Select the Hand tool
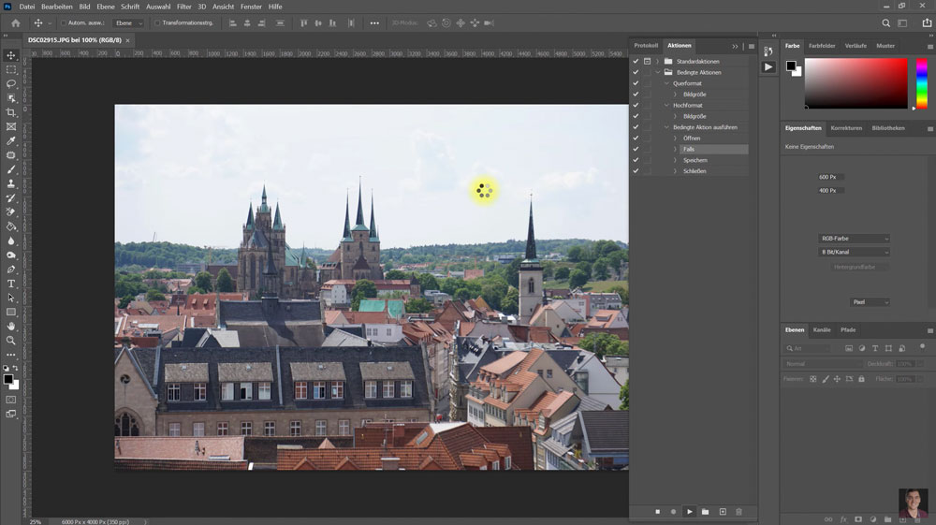 [x=11, y=326]
